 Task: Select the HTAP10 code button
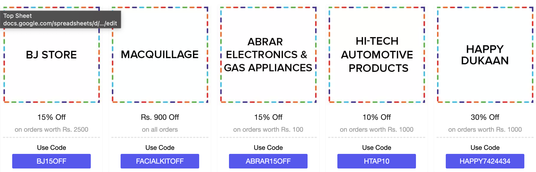[x=377, y=161]
